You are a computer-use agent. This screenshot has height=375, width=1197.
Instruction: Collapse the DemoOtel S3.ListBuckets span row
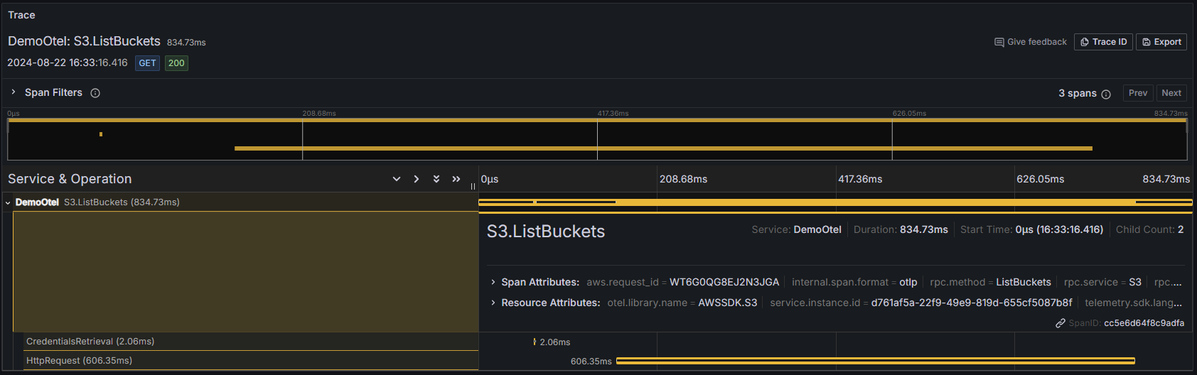pyautogui.click(x=8, y=202)
